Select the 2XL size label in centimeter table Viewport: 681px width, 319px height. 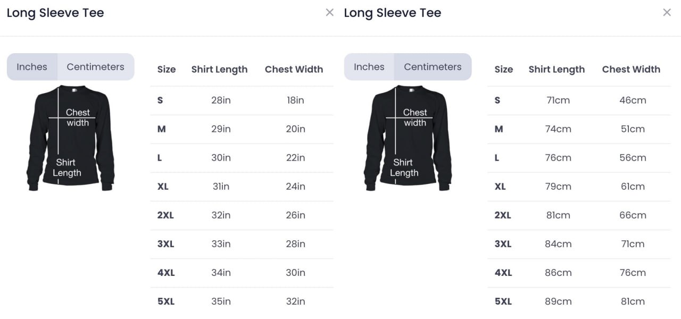(x=503, y=215)
